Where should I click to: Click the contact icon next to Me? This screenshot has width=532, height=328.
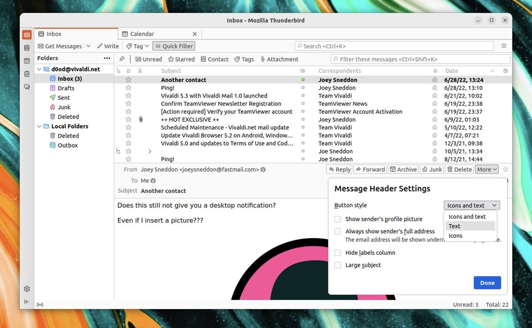(x=153, y=181)
